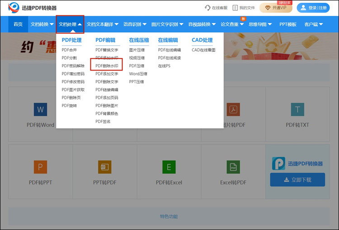Expand the 文档转换 dropdown menu
The height and width of the screenshot is (230, 339).
pyautogui.click(x=42, y=24)
